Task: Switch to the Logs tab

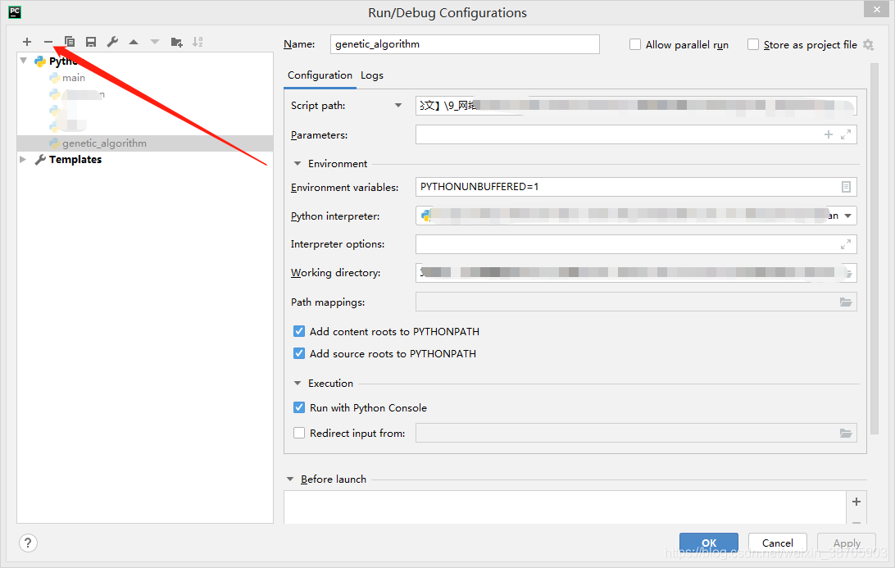Action: click(372, 75)
